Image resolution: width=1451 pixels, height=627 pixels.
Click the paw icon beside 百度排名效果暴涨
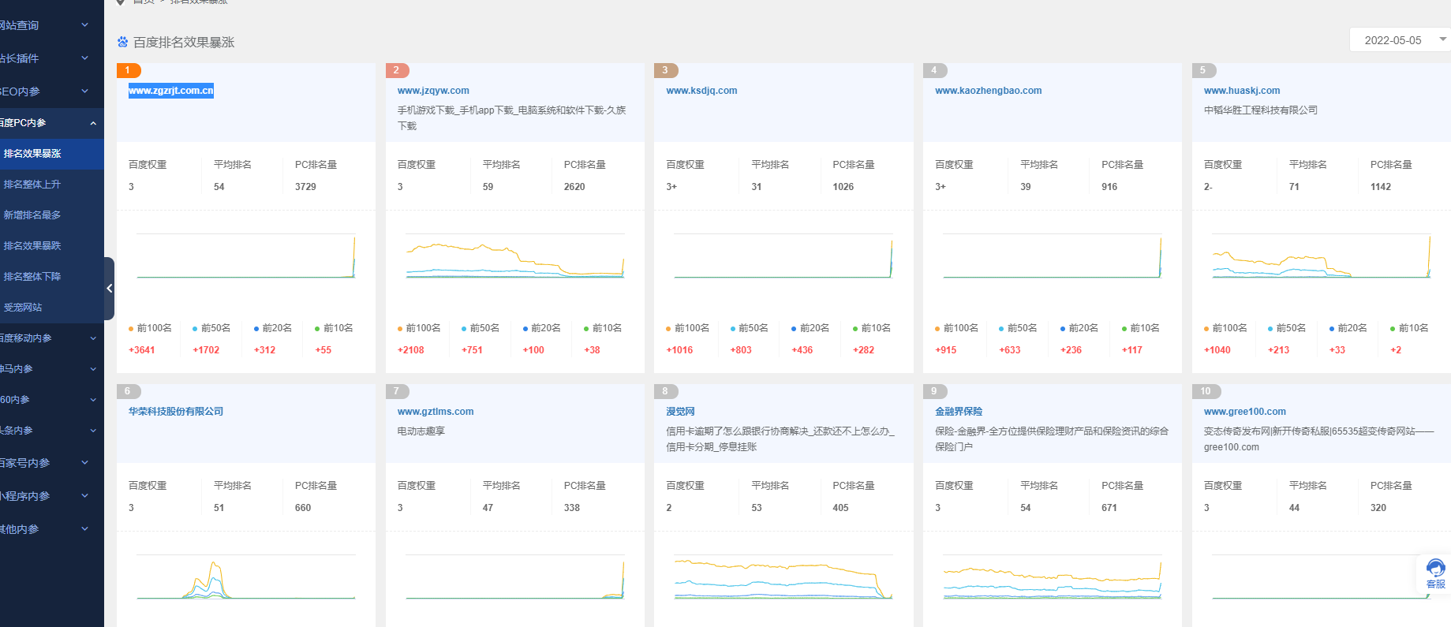122,42
